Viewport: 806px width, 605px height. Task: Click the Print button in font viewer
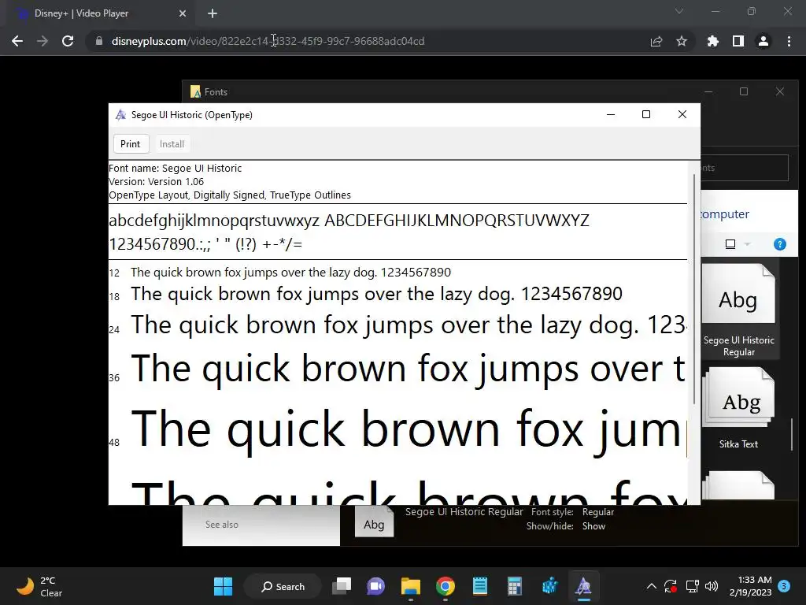[131, 144]
